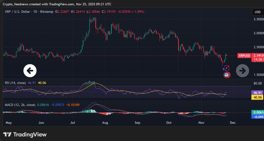Click the red XRPUSD price label
The width and height of the screenshot is (264, 141).
click(244, 55)
